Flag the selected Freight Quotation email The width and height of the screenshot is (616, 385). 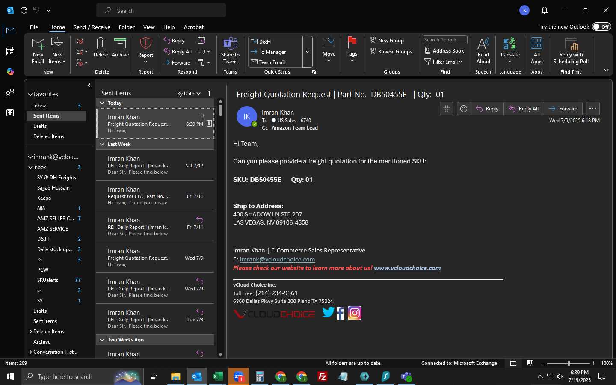(x=201, y=116)
